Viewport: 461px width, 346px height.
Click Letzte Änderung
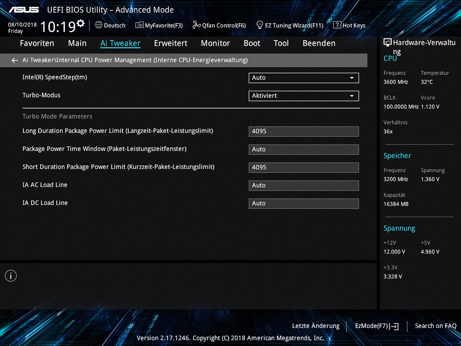316,326
